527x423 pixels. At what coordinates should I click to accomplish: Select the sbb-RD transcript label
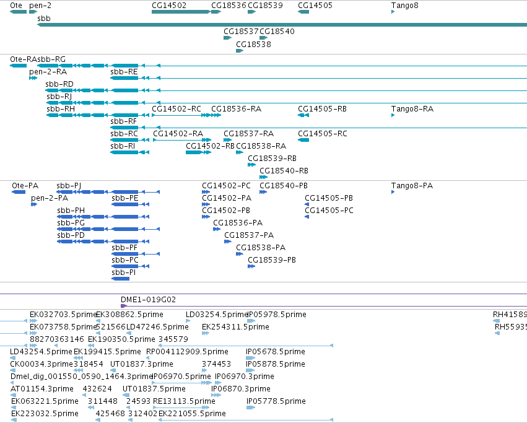(x=59, y=84)
